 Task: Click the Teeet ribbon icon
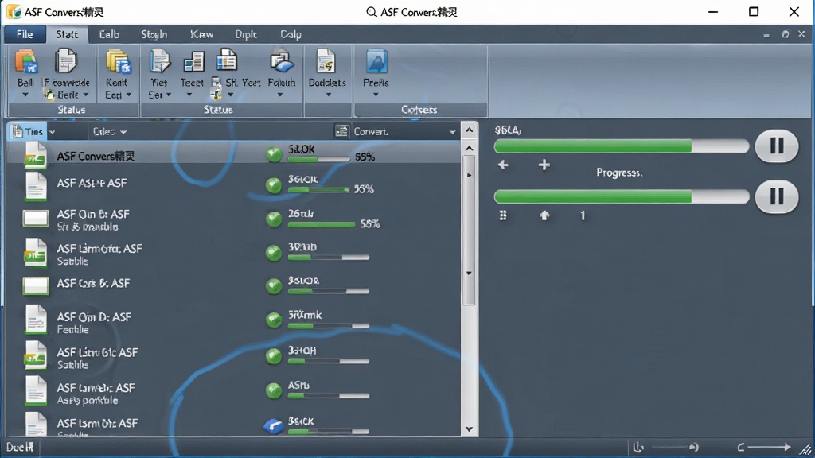193,62
